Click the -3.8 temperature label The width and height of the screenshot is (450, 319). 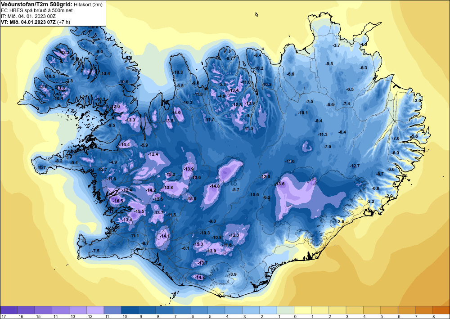[x=69, y=81]
